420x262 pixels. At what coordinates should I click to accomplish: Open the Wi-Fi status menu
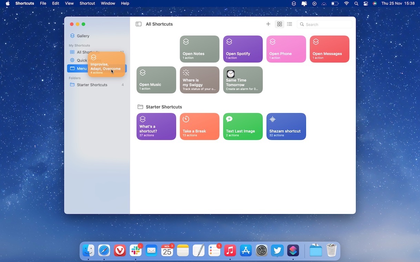pos(346,3)
